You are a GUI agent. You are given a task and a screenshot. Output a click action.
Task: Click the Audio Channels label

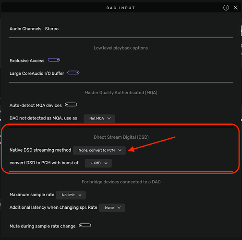click(x=25, y=29)
